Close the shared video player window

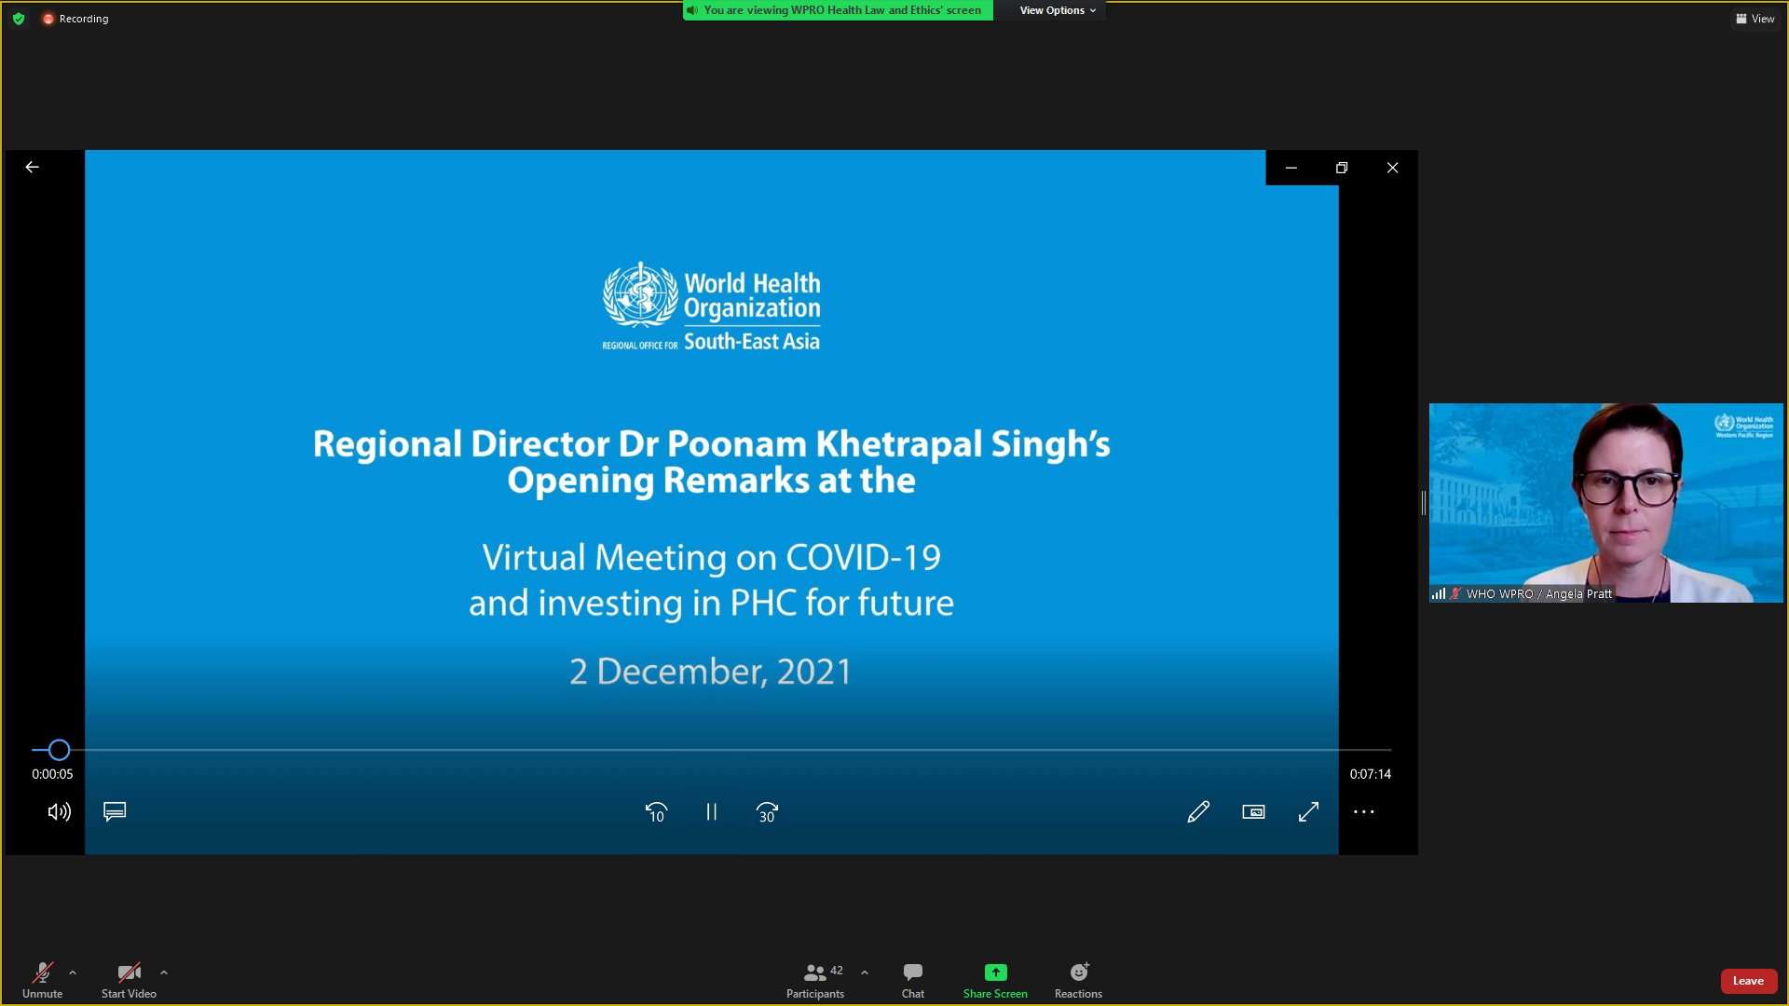coord(1392,168)
